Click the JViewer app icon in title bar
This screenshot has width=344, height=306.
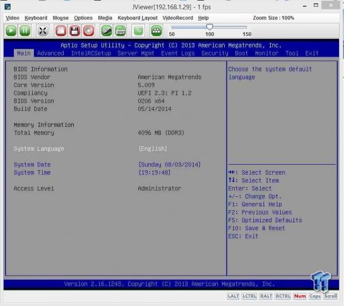(x=7, y=7)
